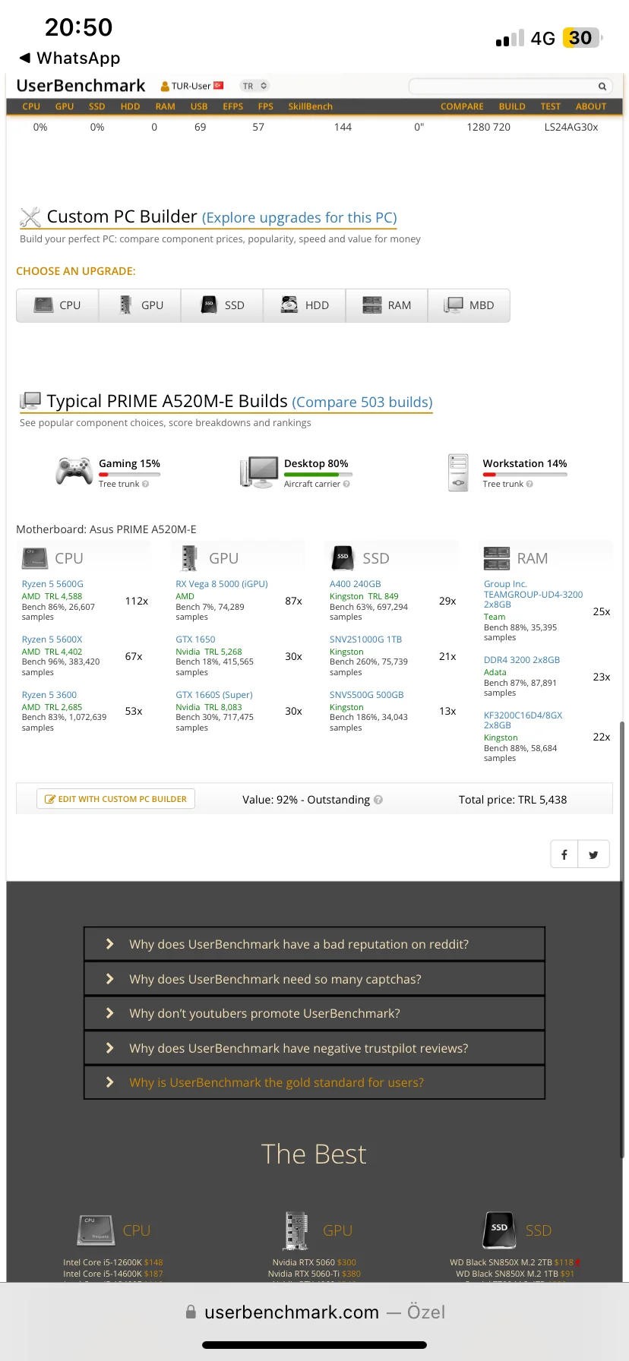Tap the help icon next to Value Outstanding

(378, 800)
